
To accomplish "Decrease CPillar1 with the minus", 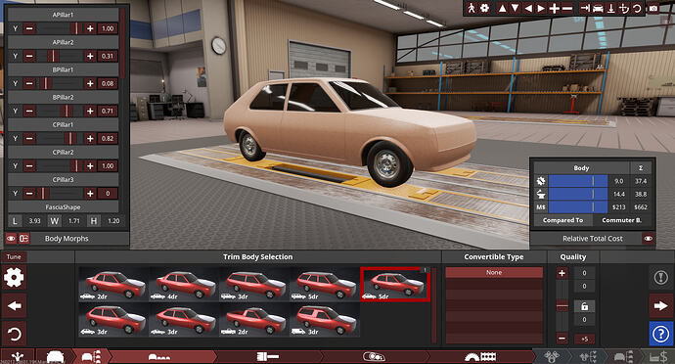I will click(29, 138).
